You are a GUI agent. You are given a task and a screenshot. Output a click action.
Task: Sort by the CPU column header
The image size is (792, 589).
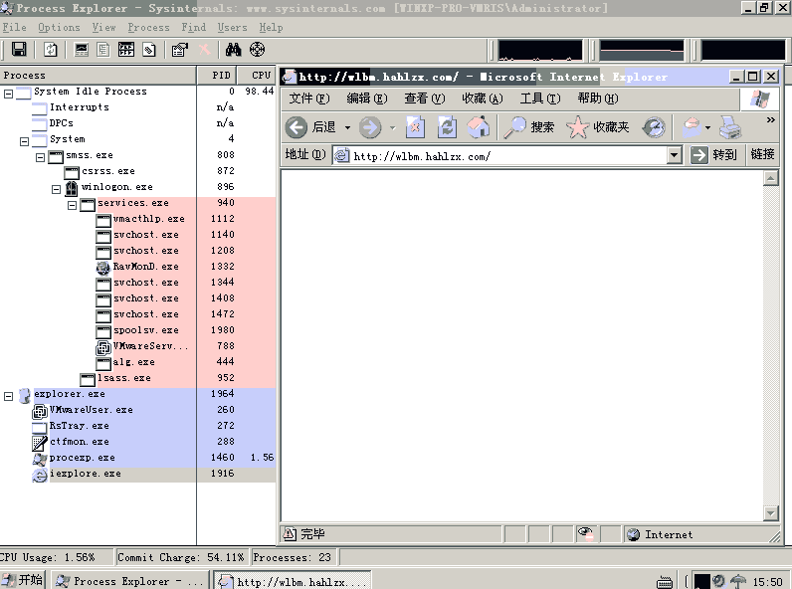pos(257,76)
